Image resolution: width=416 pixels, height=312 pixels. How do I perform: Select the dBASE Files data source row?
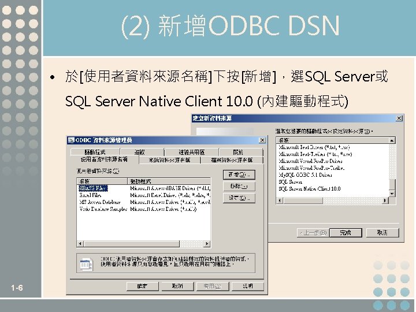coord(143,188)
